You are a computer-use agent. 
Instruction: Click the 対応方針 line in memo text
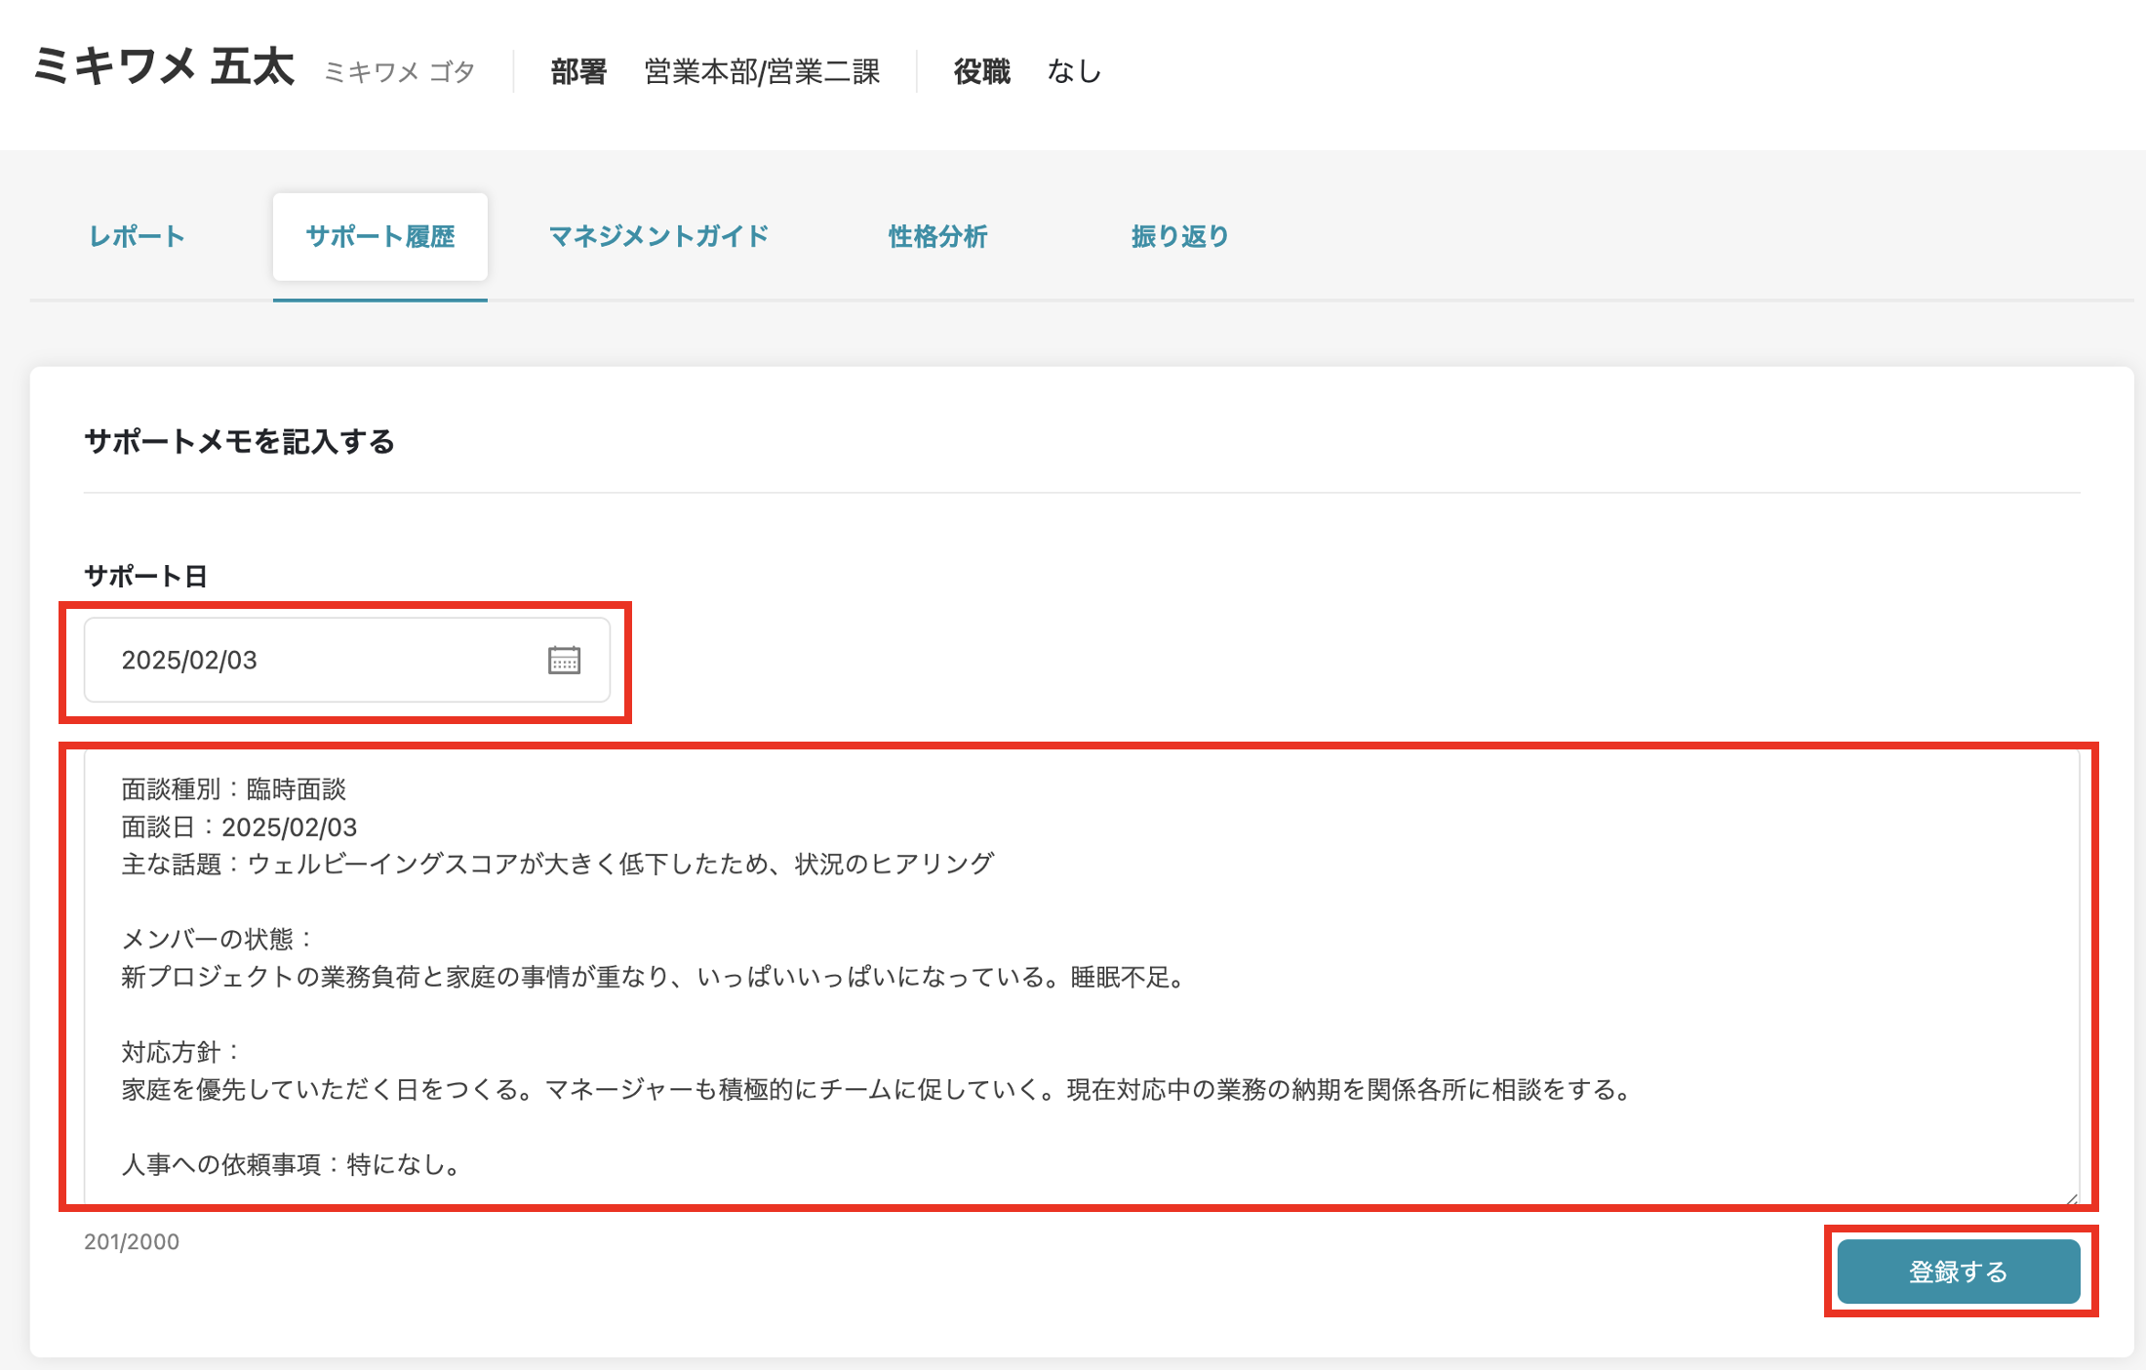pyautogui.click(x=180, y=1052)
